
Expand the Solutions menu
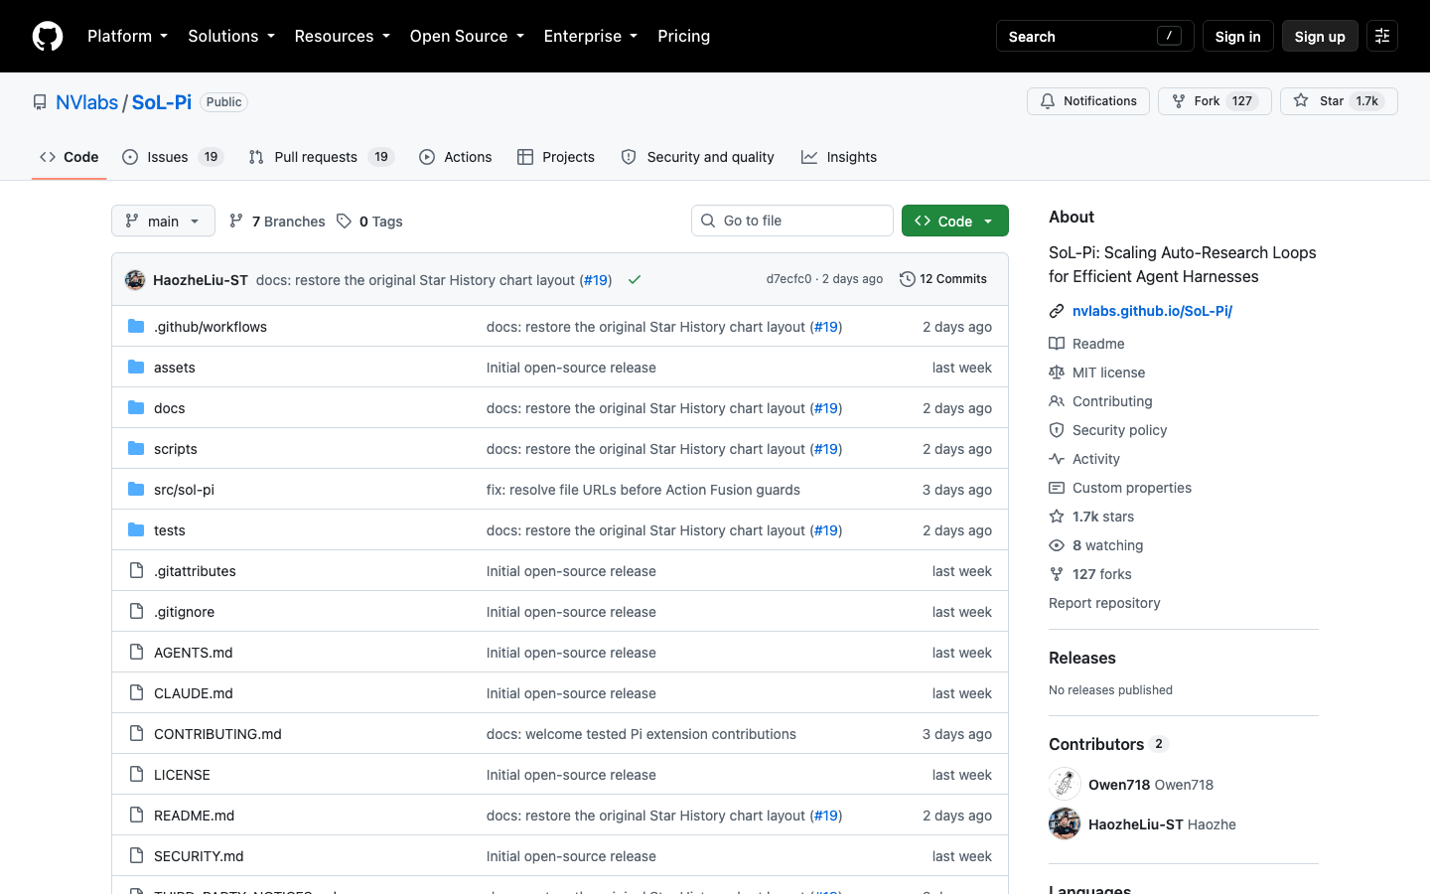[231, 36]
